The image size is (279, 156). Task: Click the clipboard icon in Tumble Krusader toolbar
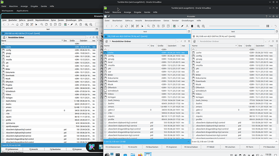point(192,26)
